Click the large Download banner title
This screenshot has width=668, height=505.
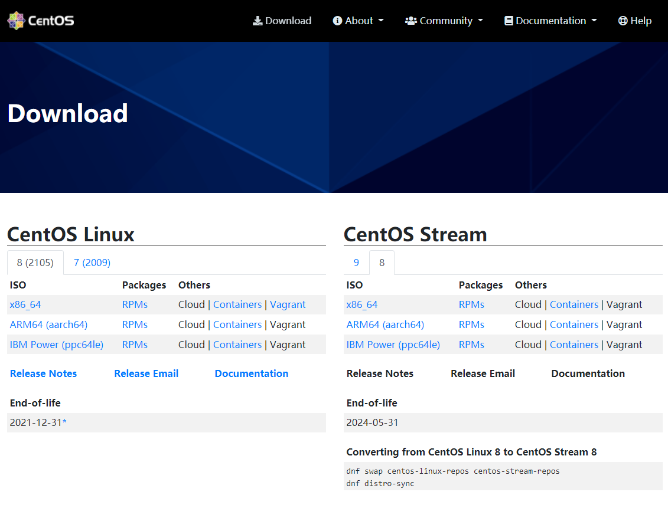[68, 114]
